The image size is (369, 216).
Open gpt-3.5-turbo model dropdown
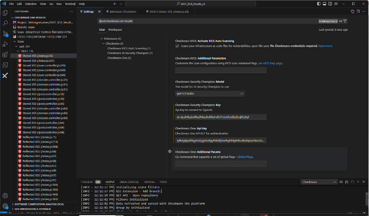(x=210, y=94)
